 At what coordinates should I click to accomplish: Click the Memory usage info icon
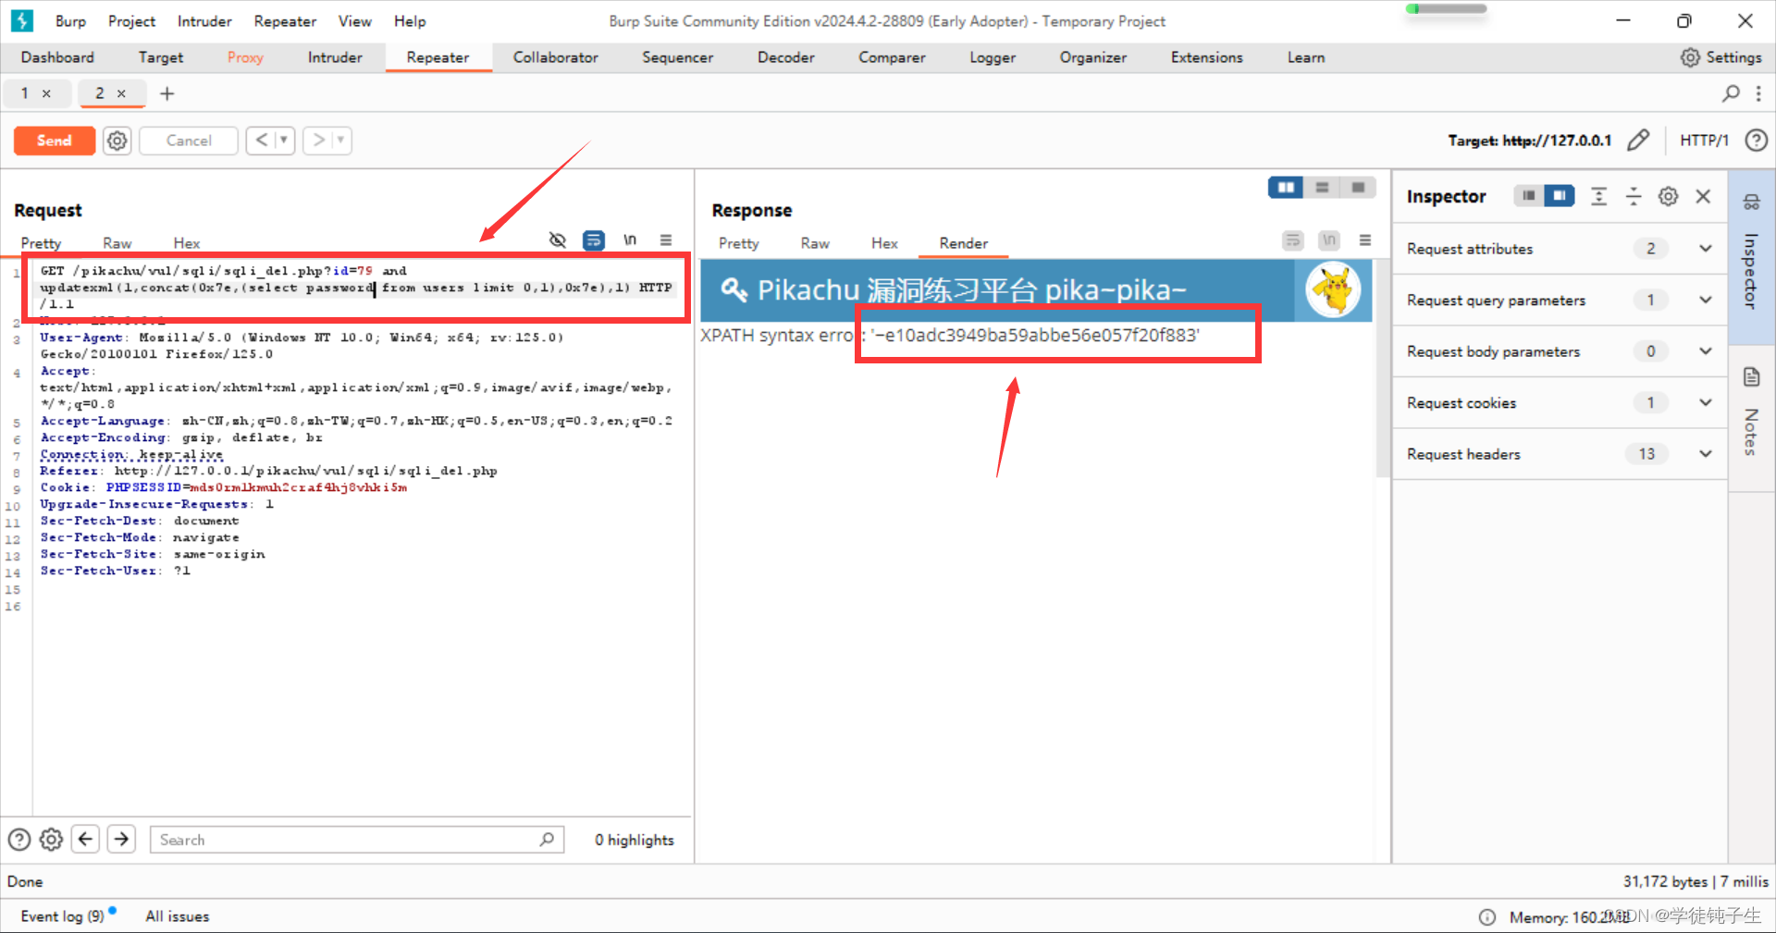point(1486,917)
